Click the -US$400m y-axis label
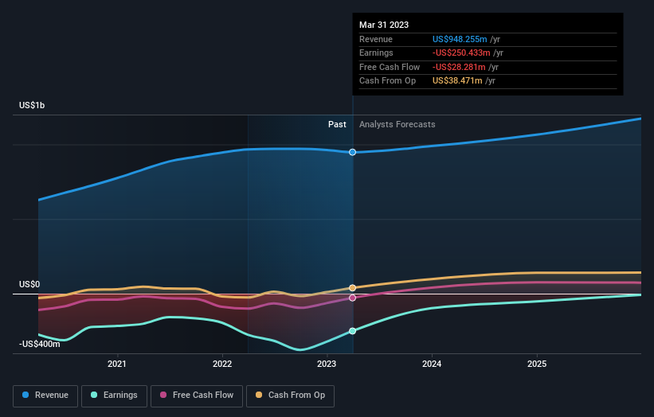This screenshot has height=417, width=654. (x=39, y=344)
